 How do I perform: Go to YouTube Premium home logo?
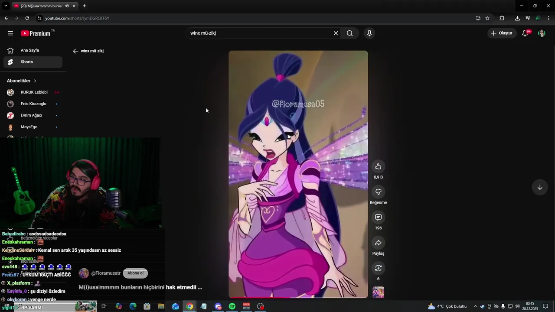(x=36, y=33)
